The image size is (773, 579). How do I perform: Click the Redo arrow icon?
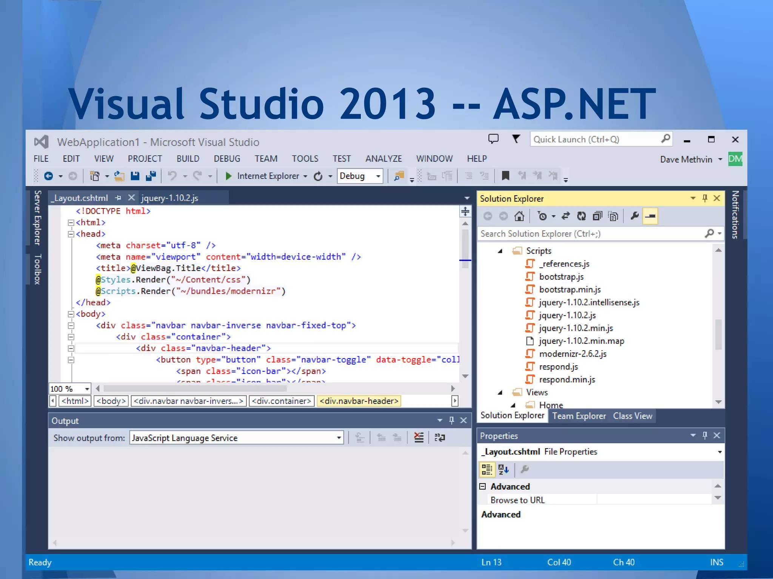197,176
